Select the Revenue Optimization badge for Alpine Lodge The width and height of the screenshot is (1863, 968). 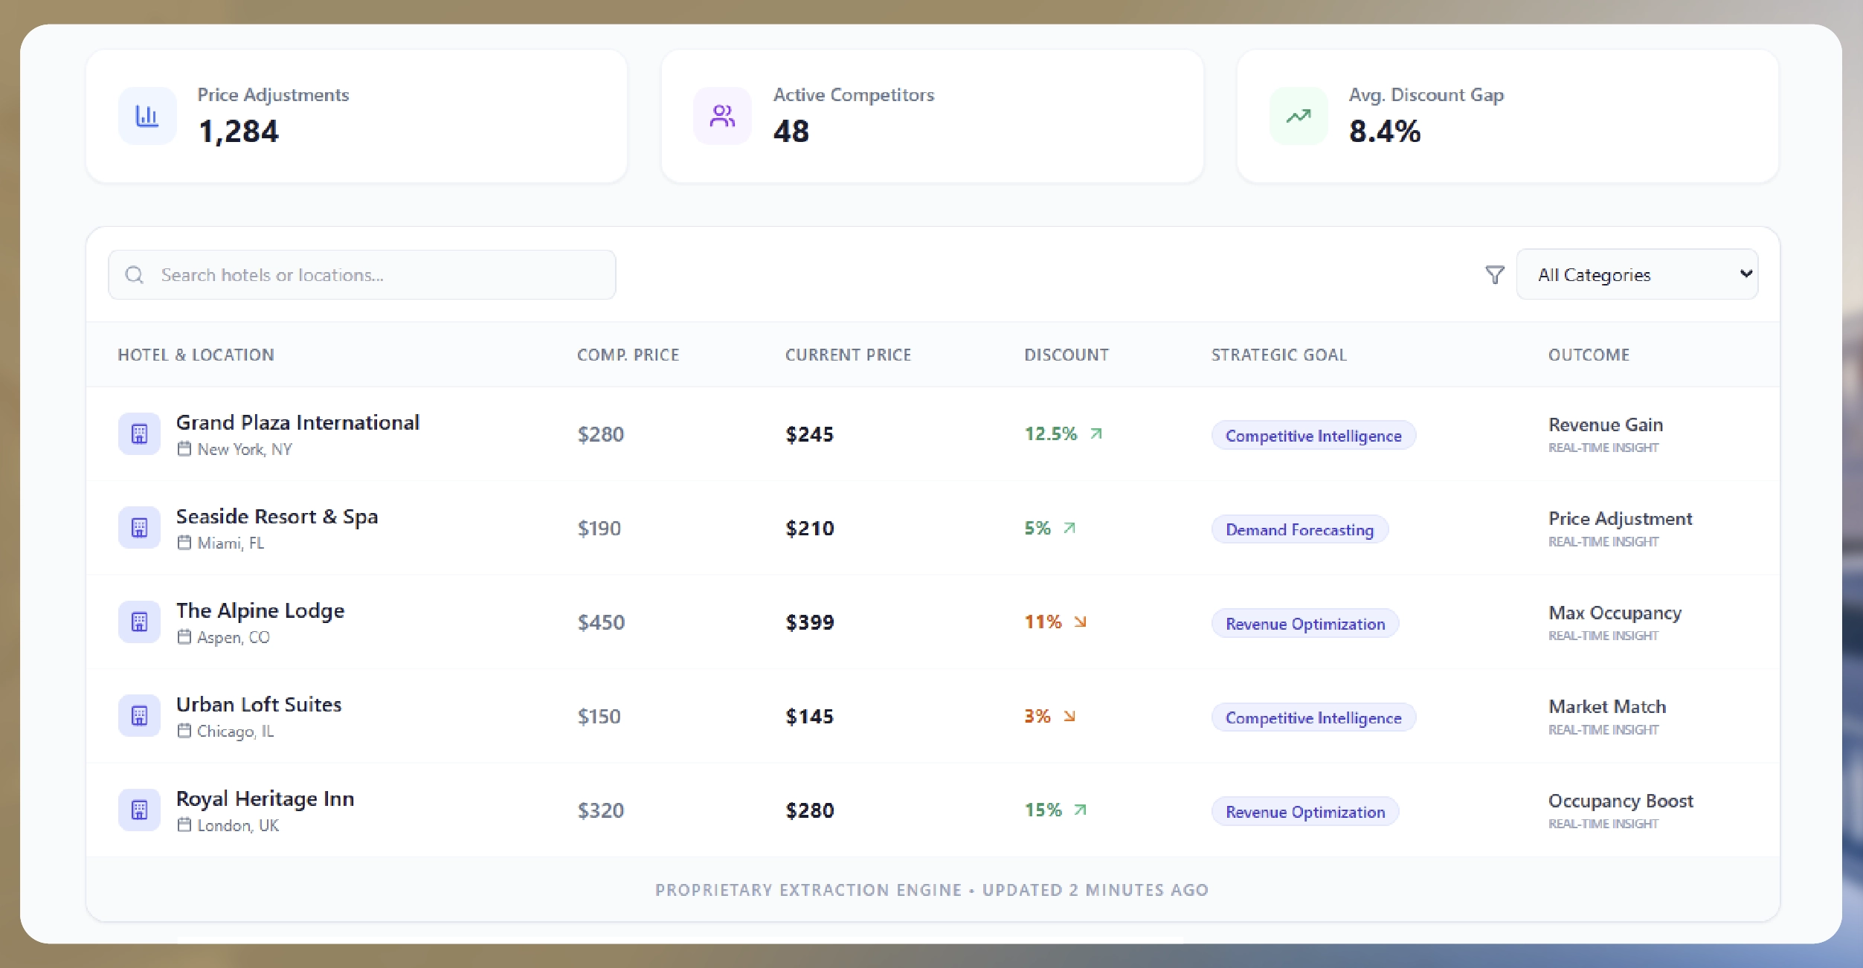click(1305, 624)
